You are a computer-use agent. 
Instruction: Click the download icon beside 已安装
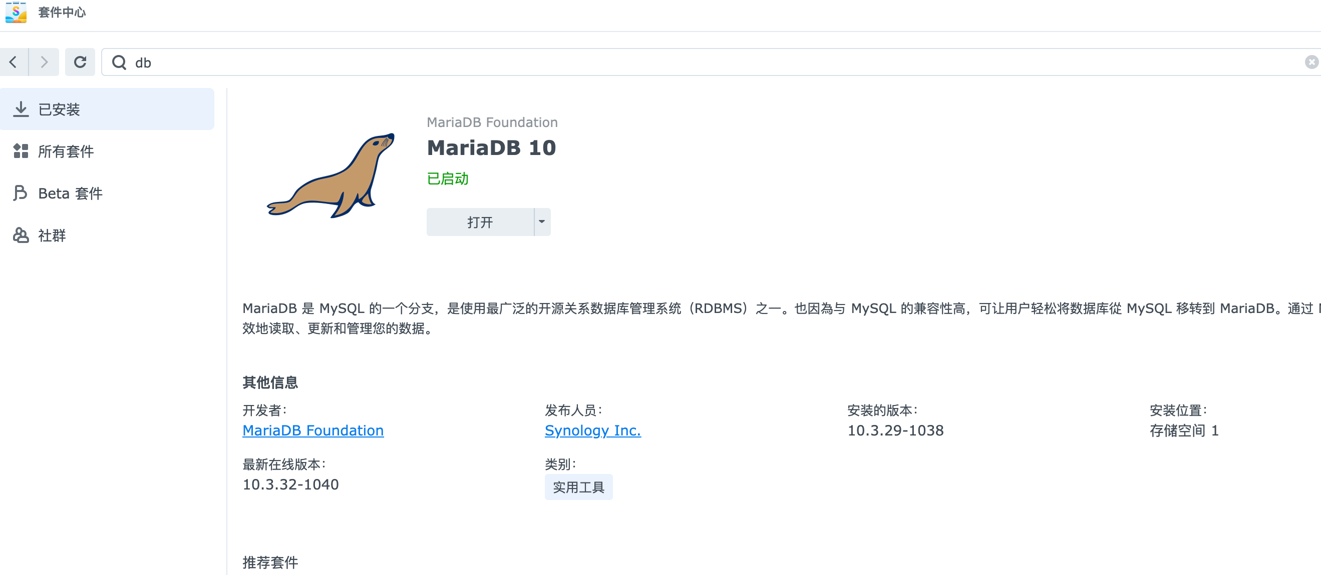coord(21,109)
